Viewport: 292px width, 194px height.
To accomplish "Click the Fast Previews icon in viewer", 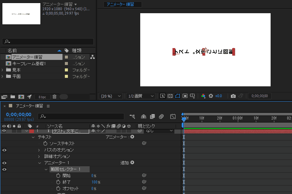I will (163, 96).
